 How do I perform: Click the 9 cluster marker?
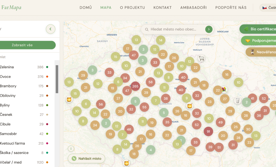pos(187,98)
